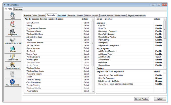
Task: Select the Programes and Features row
Action: coord(58,28)
